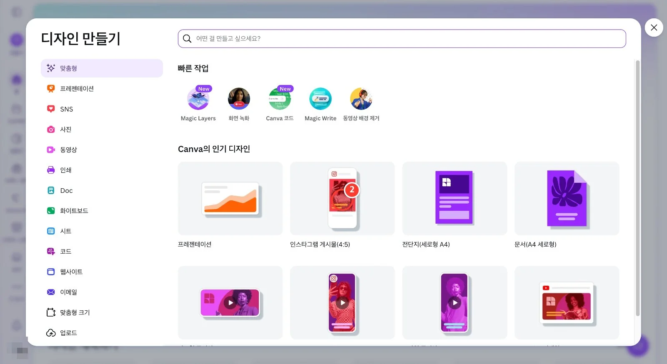Screen dimensions: 667x364
Task: Open the SNS category
Action: 102,109
